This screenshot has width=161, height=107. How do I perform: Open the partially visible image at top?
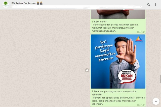(118, 14)
